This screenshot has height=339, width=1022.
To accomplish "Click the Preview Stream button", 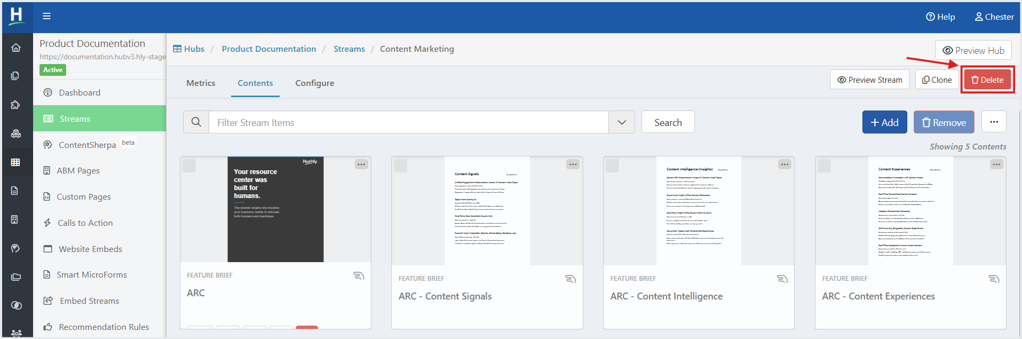I will pyautogui.click(x=870, y=80).
